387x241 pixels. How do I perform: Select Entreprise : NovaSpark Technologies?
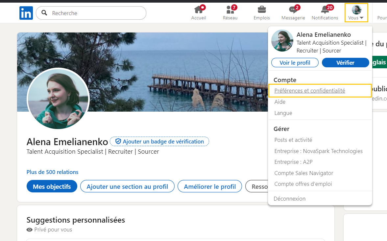(x=318, y=151)
